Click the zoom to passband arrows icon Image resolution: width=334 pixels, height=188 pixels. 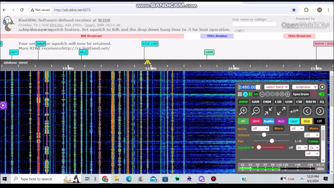click(269, 111)
